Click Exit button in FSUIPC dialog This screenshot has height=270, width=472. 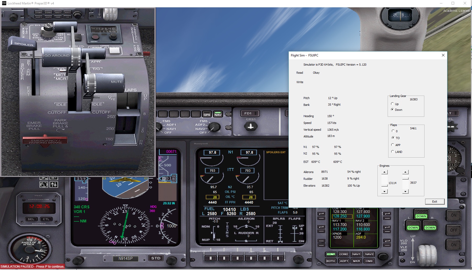click(435, 202)
